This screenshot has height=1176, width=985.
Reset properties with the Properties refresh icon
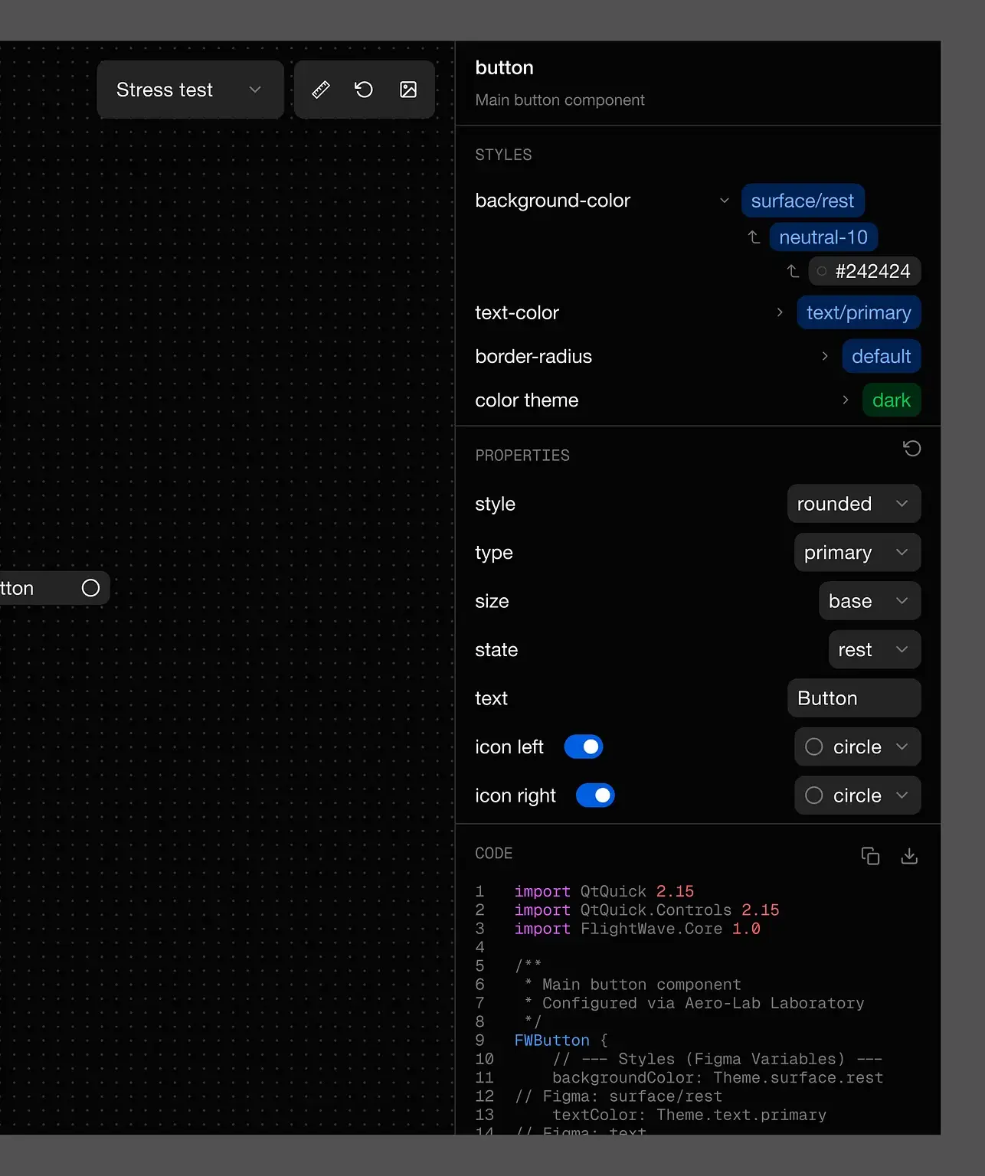pos(911,449)
